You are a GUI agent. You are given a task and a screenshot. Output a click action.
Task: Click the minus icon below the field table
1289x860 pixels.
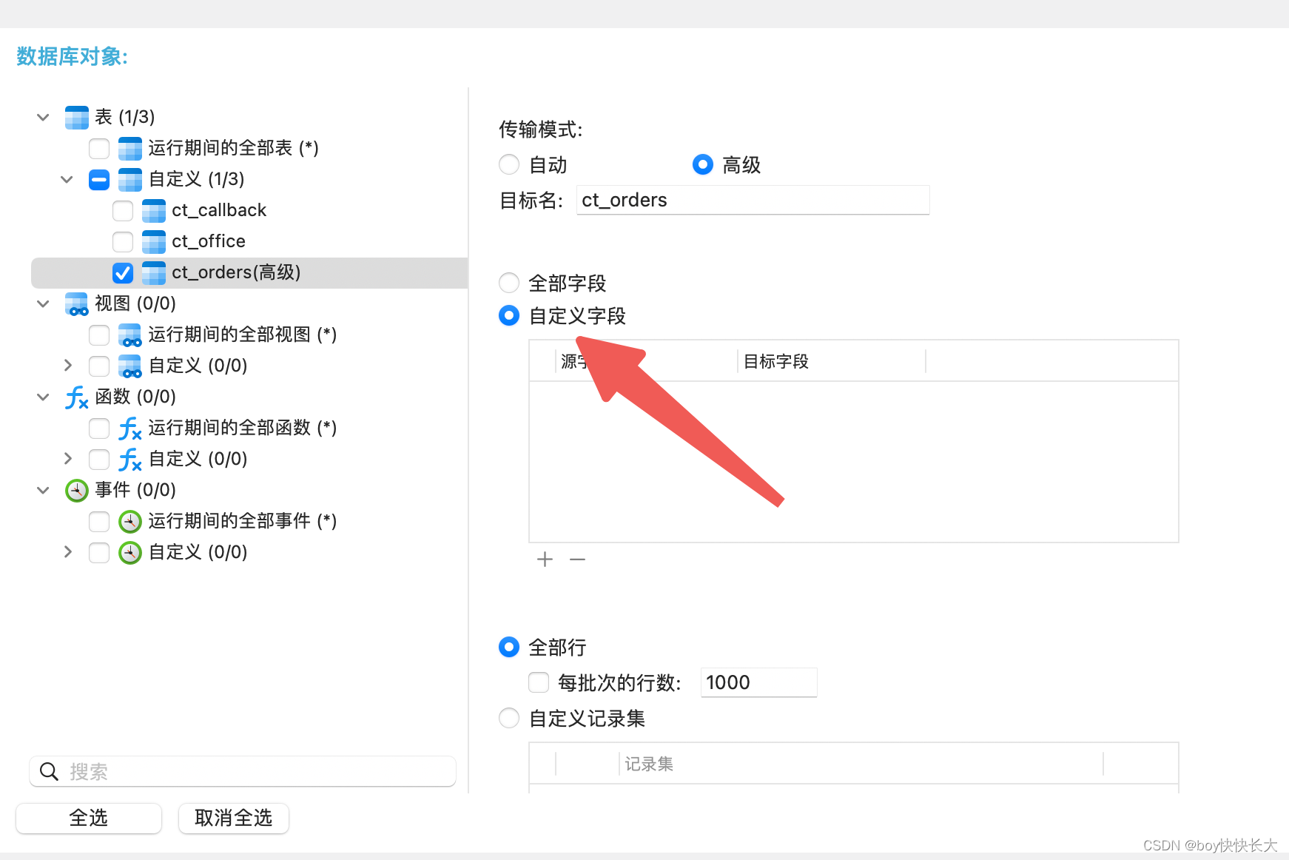tap(577, 559)
